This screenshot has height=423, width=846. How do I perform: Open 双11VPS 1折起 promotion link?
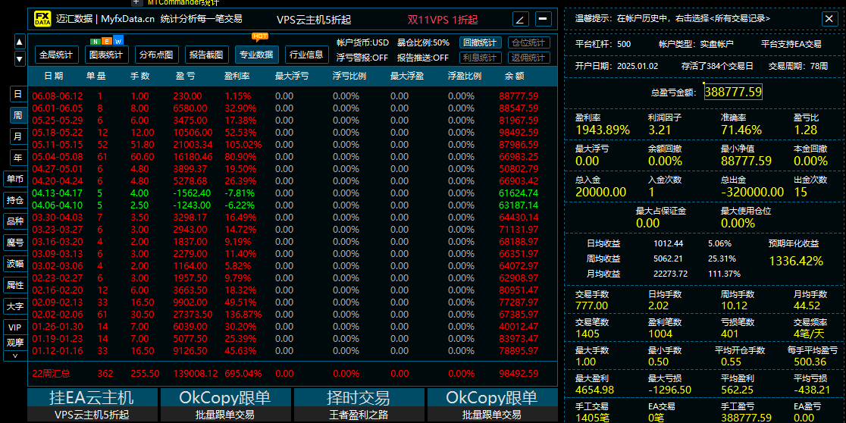(x=443, y=20)
